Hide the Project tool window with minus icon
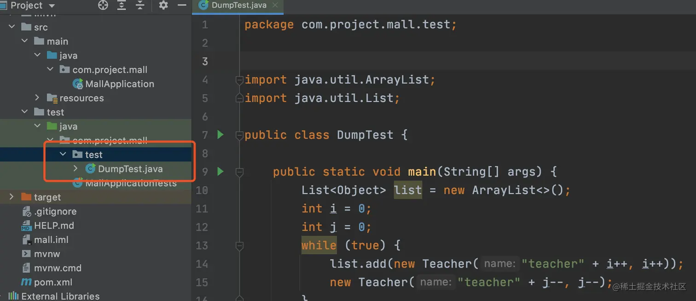The width and height of the screenshot is (696, 301). click(x=181, y=6)
